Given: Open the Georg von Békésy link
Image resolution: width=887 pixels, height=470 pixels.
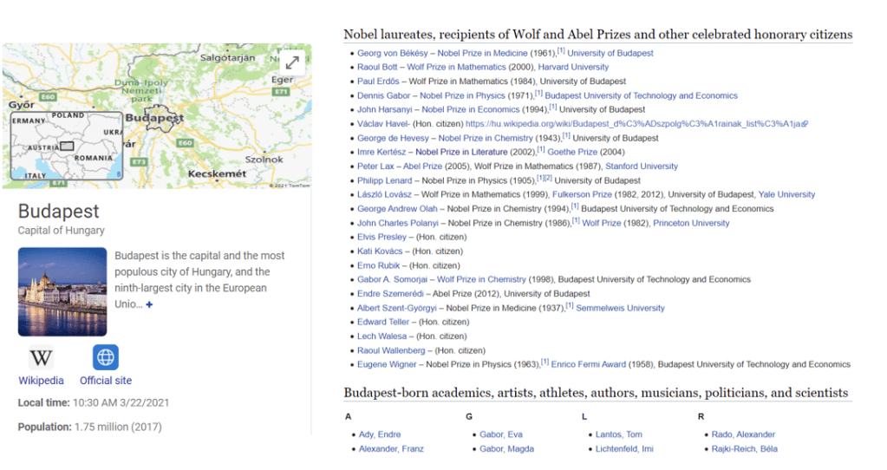Looking at the screenshot, I should tap(393, 53).
